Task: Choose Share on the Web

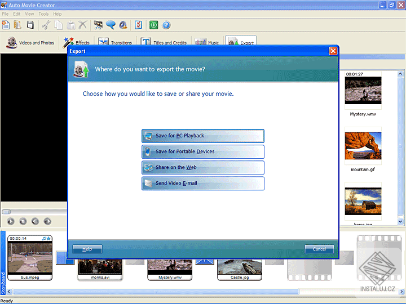Action: point(203,168)
